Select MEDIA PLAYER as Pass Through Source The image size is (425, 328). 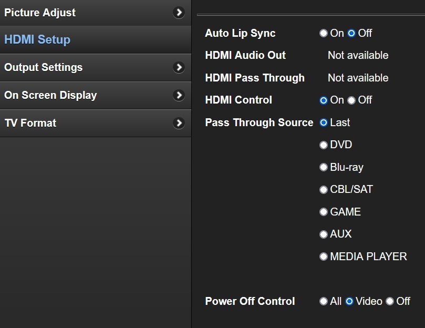324,257
